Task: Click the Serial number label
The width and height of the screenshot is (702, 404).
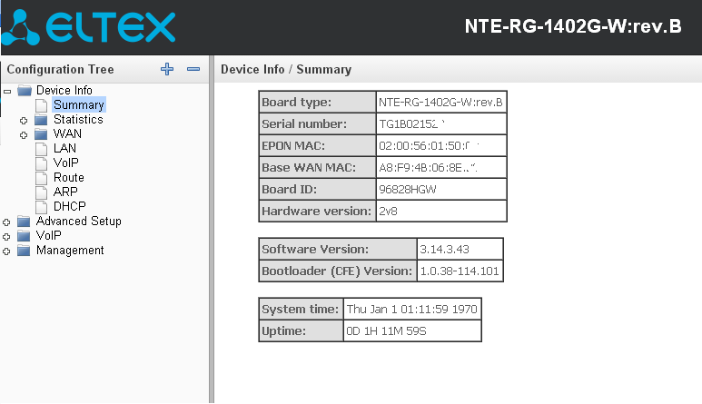Action: 304,124
